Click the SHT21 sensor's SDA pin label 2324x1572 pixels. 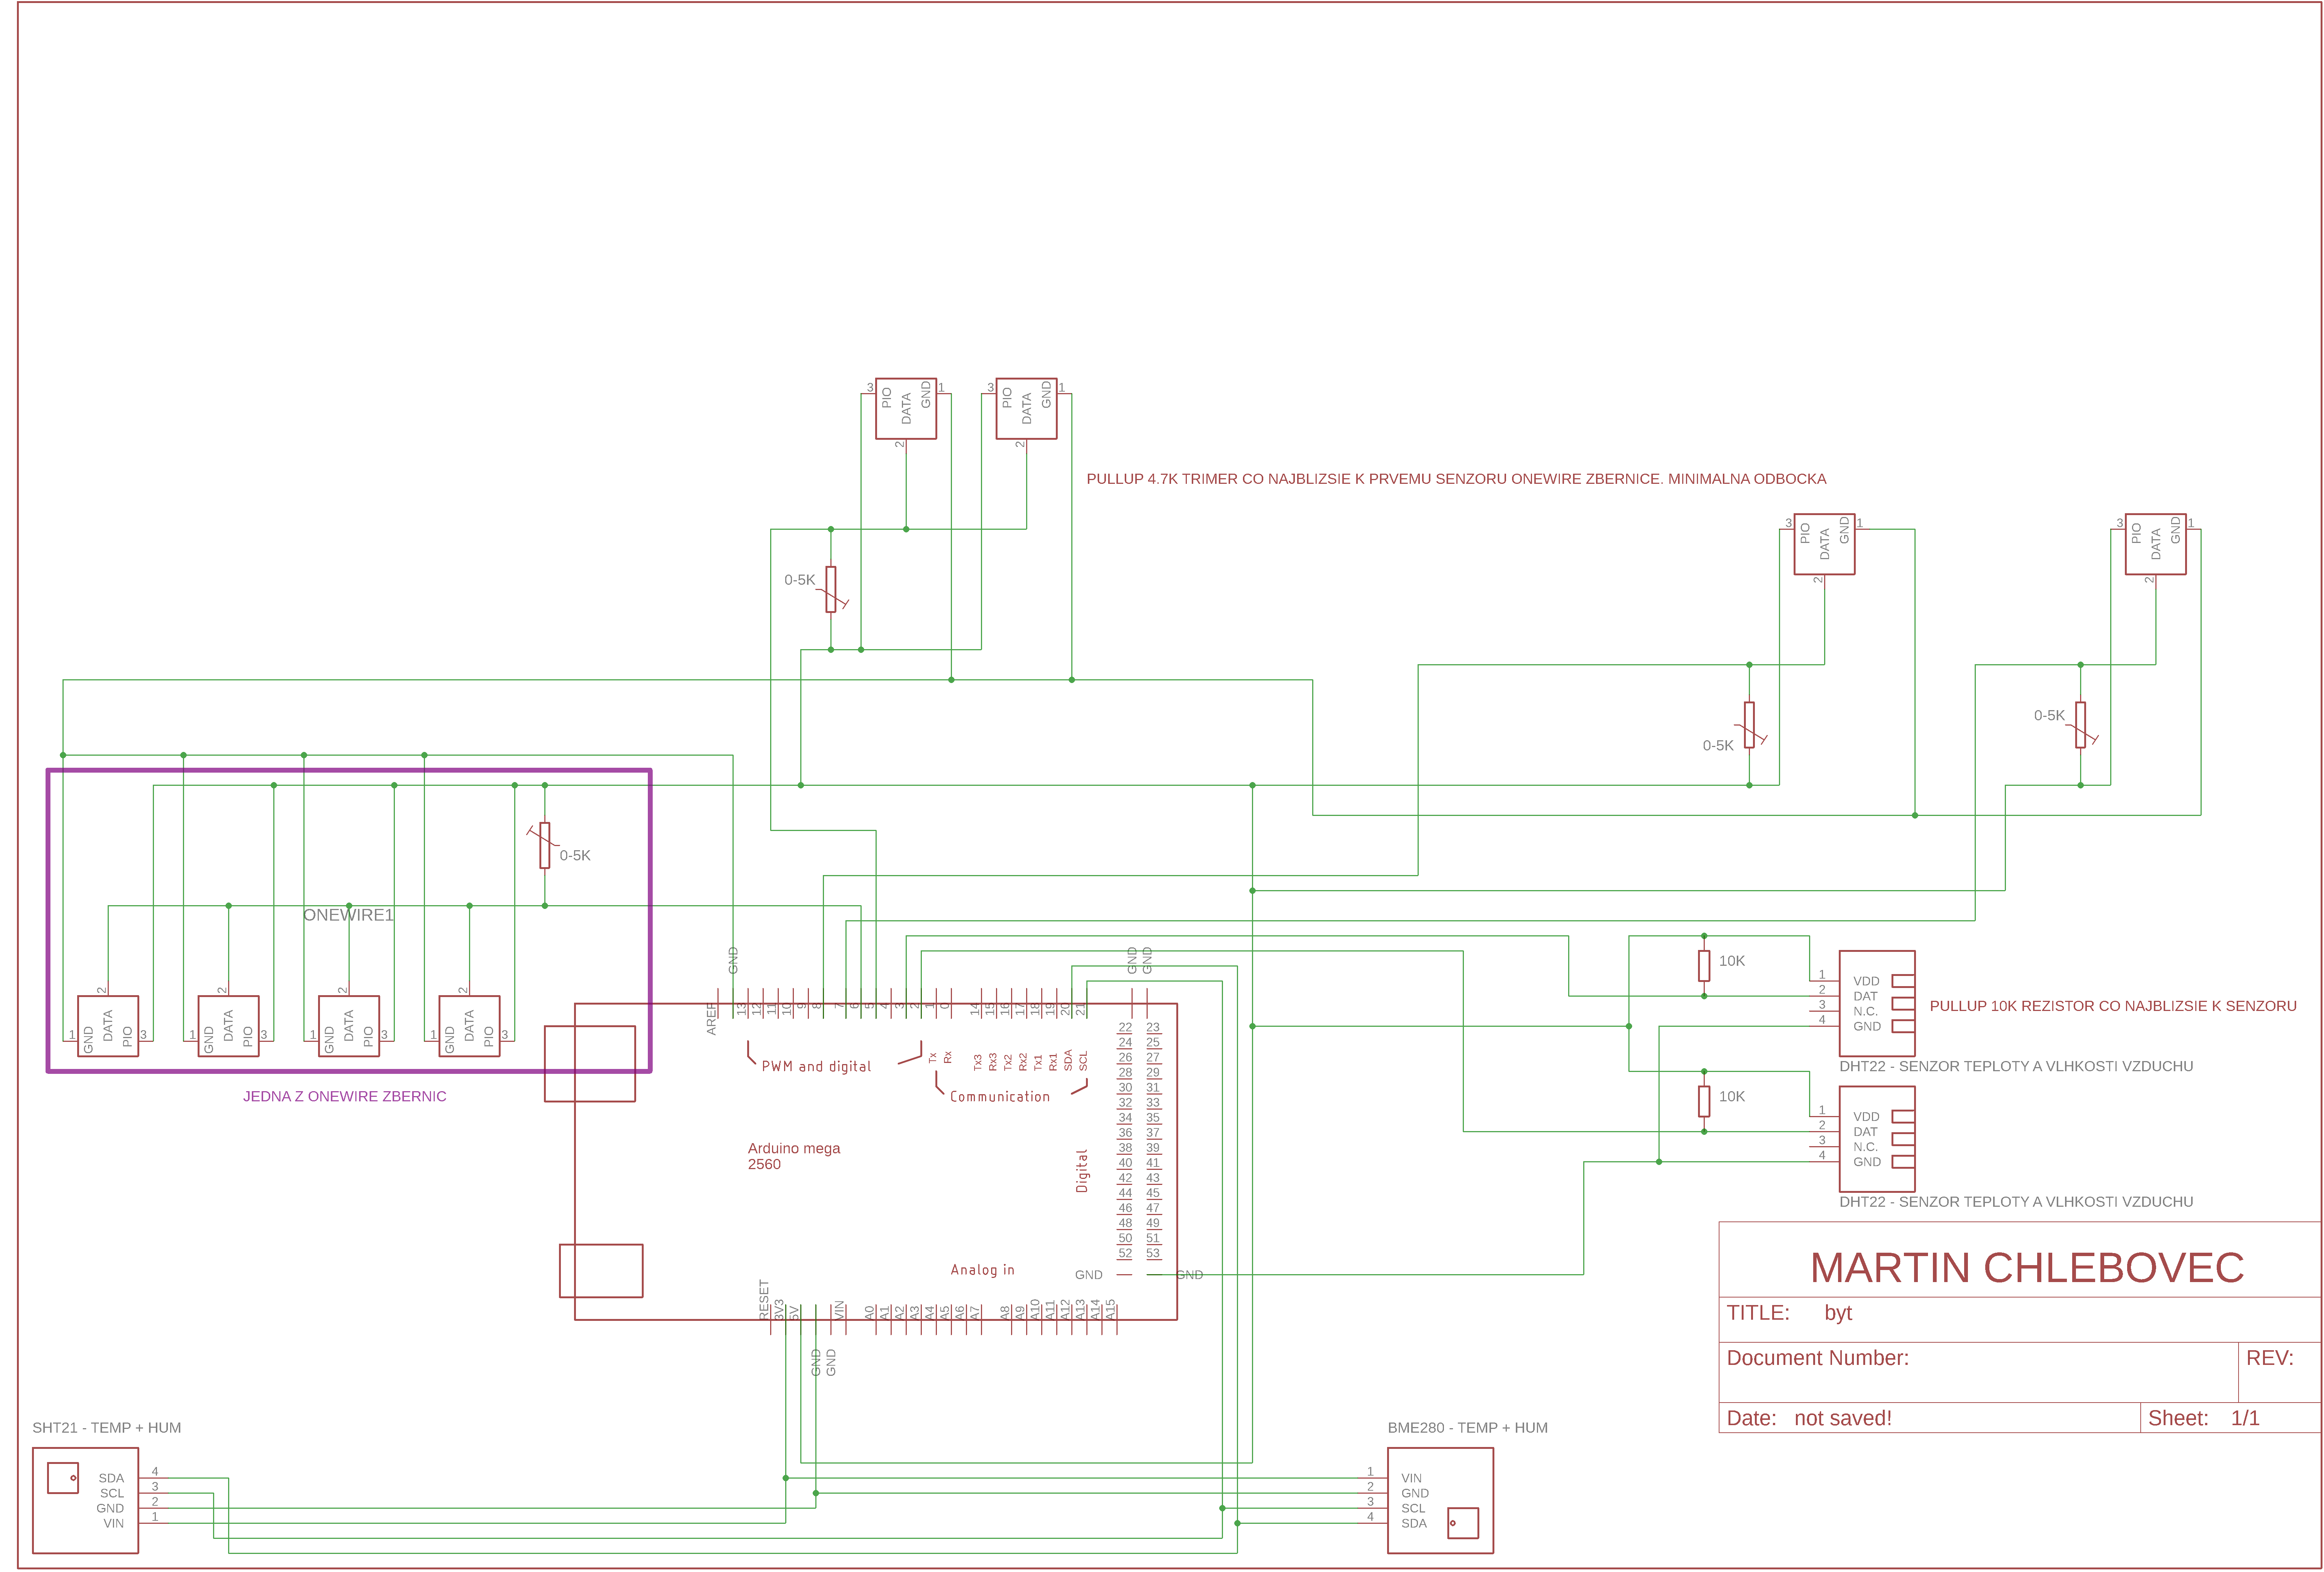coord(111,1478)
